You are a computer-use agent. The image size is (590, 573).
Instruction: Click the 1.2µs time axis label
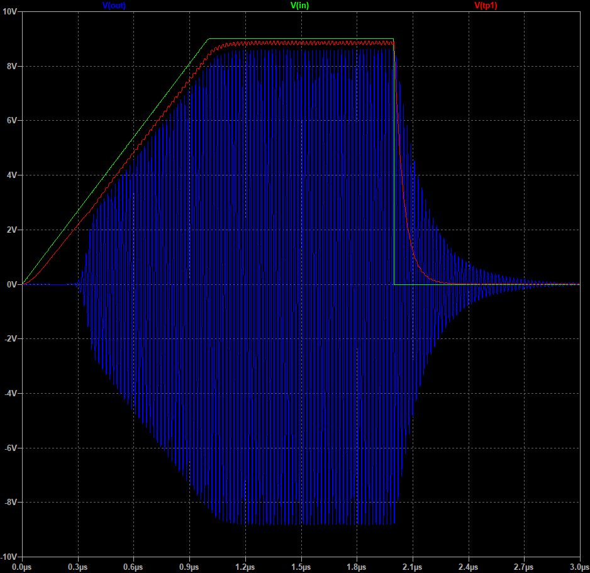[245, 567]
